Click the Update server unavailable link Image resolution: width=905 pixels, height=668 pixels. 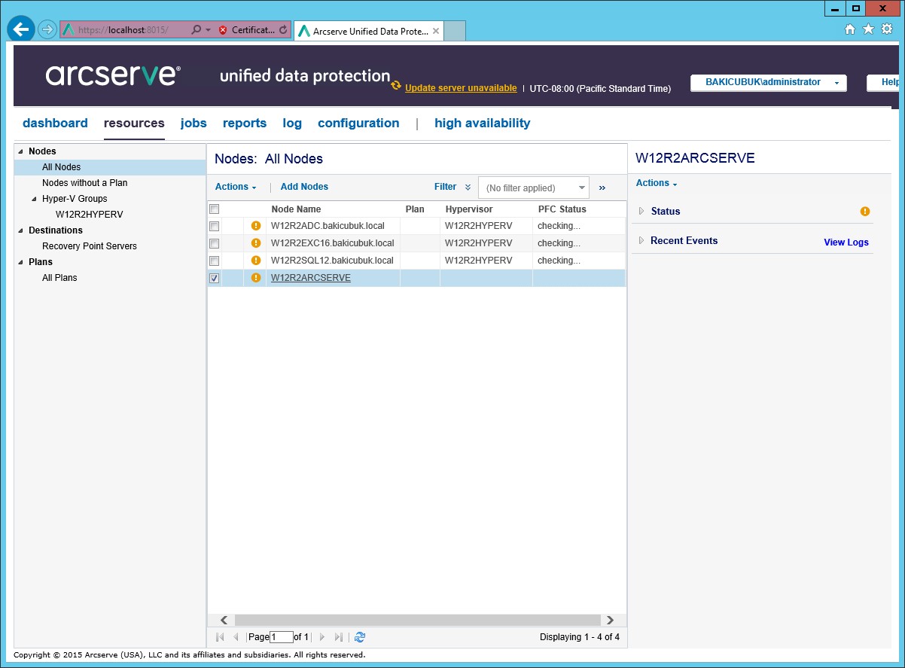click(x=461, y=88)
